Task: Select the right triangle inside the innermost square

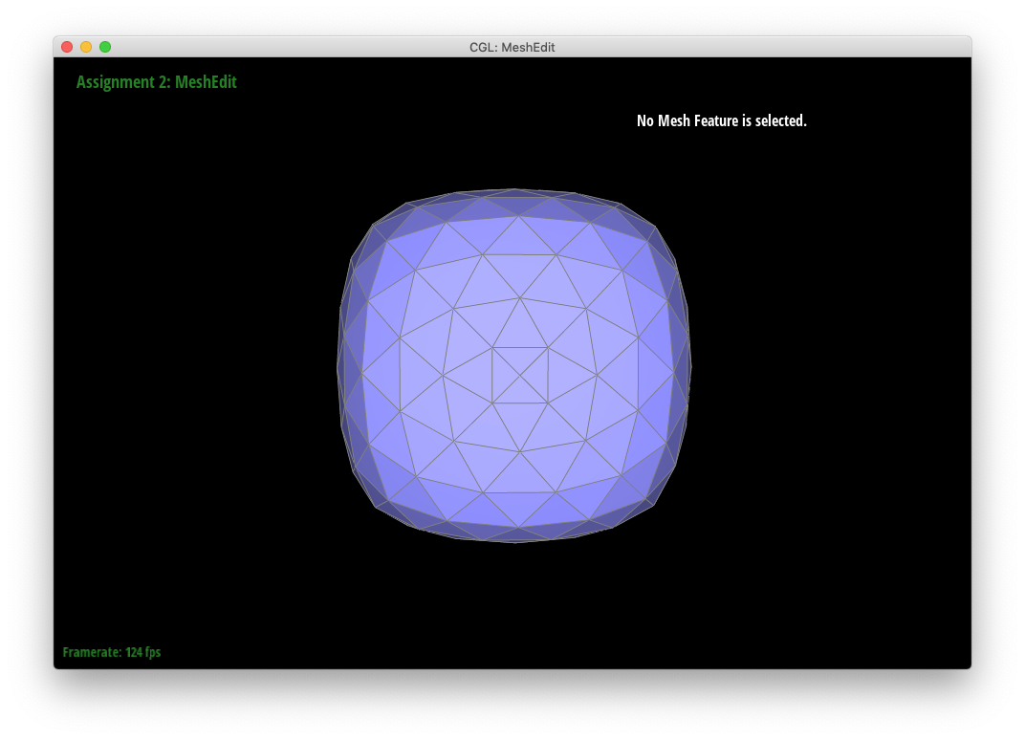Action: (x=538, y=376)
